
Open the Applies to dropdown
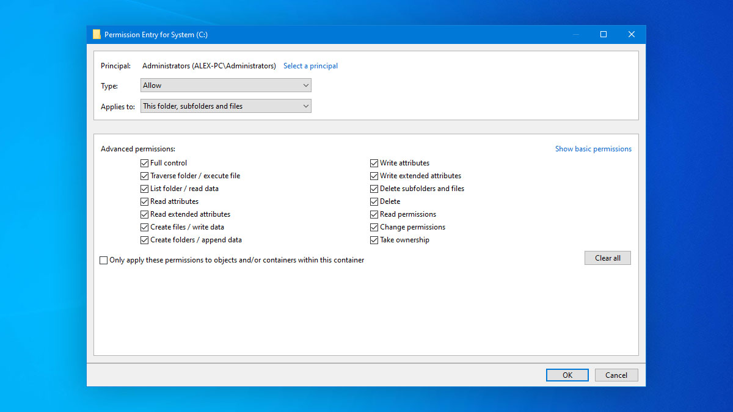226,106
